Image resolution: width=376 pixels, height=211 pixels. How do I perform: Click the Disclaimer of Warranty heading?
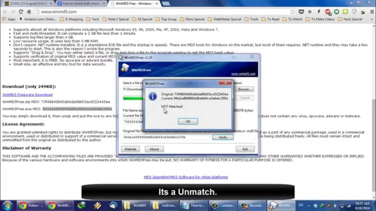pos(27,148)
